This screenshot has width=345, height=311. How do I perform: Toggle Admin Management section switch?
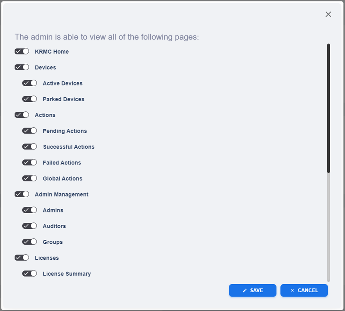pyautogui.click(x=22, y=194)
